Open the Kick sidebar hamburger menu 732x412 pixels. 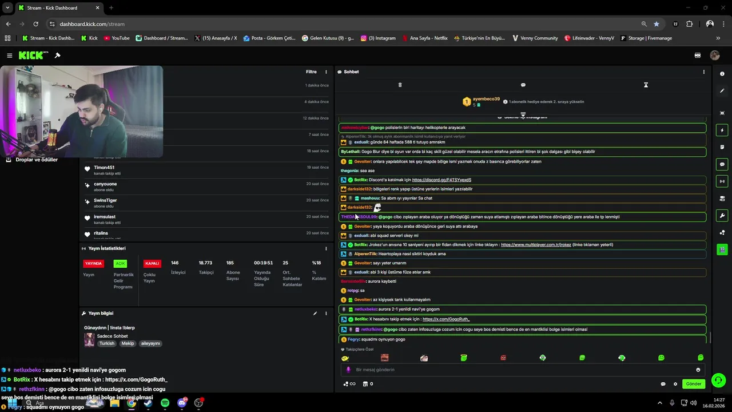pos(10,56)
